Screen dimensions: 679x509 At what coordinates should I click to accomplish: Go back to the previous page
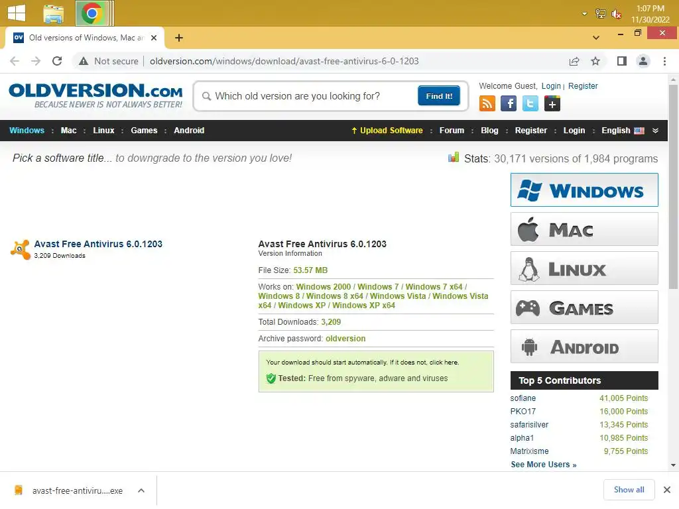(x=15, y=61)
